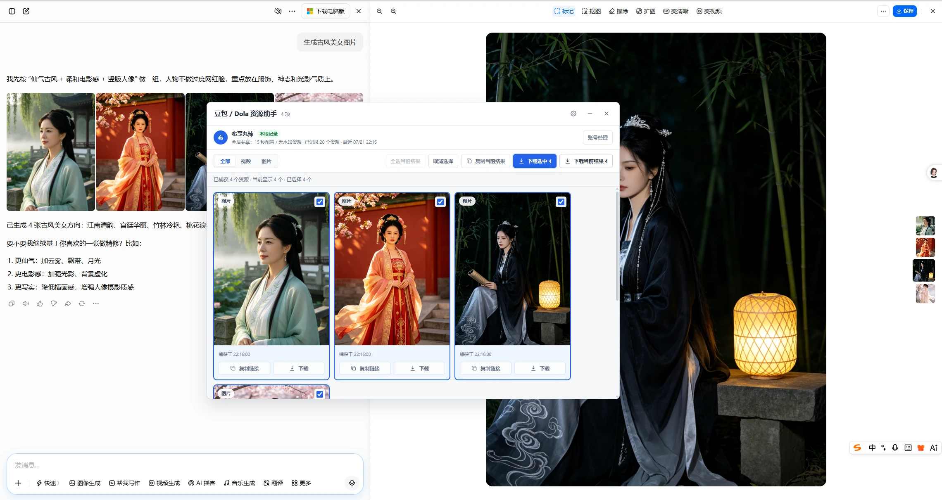Switch to the 图片 tab
Image resolution: width=942 pixels, height=500 pixels.
[266, 161]
